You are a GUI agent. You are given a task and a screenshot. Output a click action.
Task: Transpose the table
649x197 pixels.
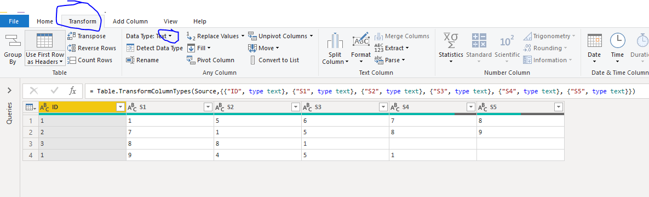point(87,36)
